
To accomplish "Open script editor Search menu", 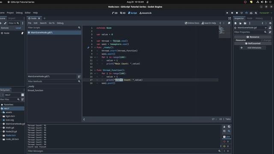I will coord(43,23).
